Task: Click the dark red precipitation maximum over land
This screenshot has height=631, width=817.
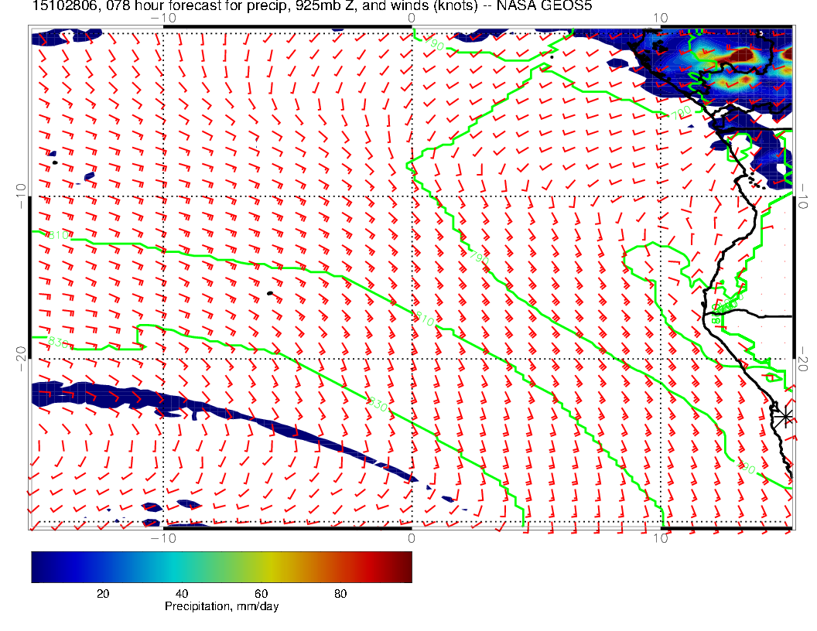Action: pyautogui.click(x=743, y=55)
